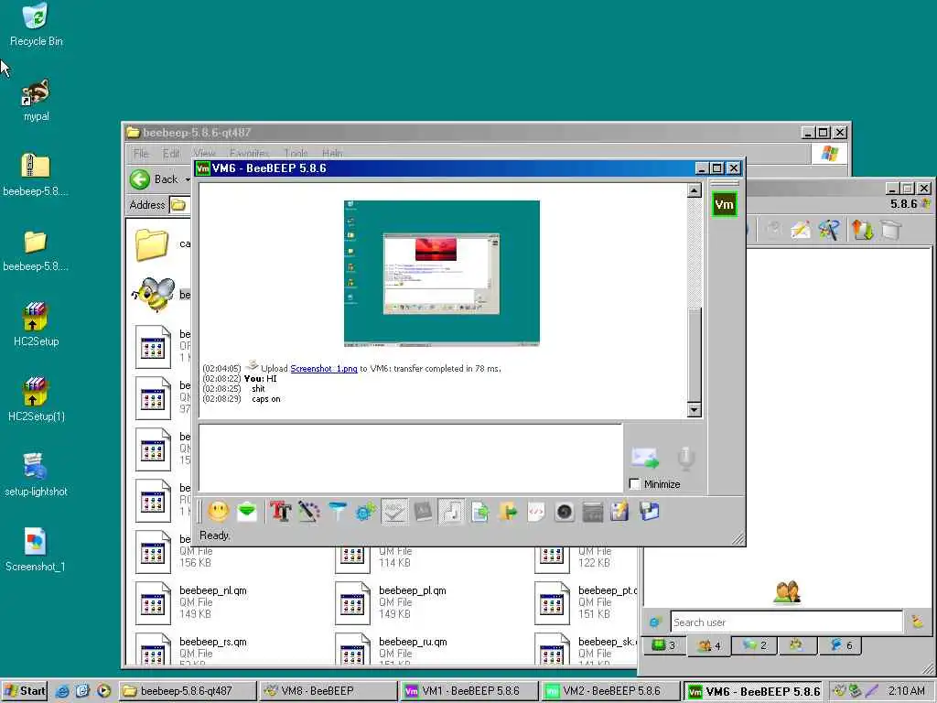937x703 pixels.
Task: Click the chat scrollbar up arrow
Action: 694,190
